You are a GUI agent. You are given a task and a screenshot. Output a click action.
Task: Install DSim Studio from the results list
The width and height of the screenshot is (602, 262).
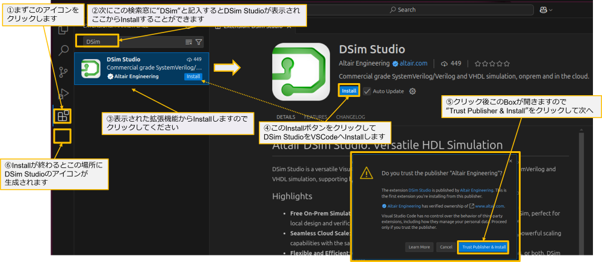click(193, 76)
